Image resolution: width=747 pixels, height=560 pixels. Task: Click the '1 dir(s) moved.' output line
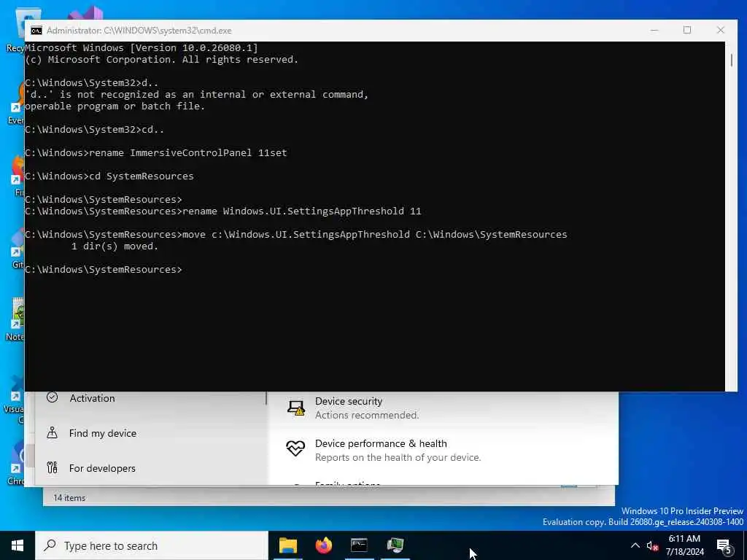click(115, 246)
